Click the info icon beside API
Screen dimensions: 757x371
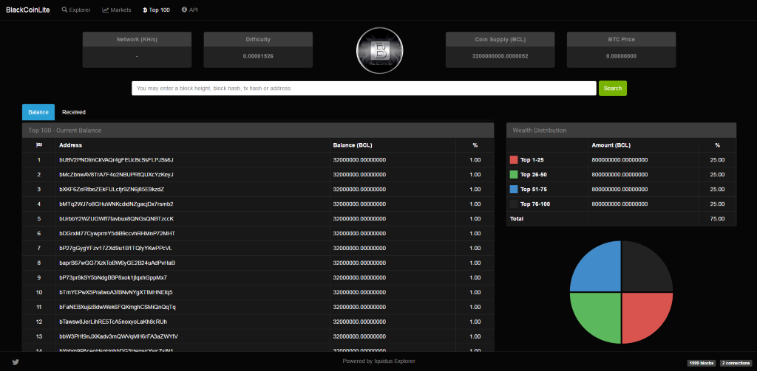pos(184,10)
